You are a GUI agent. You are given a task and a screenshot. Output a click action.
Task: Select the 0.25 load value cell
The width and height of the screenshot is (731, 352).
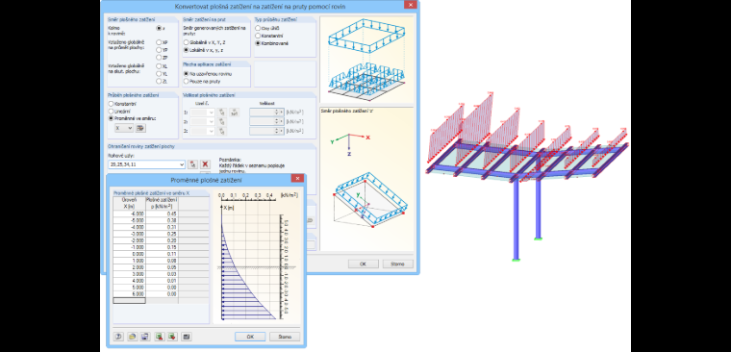tap(162, 234)
